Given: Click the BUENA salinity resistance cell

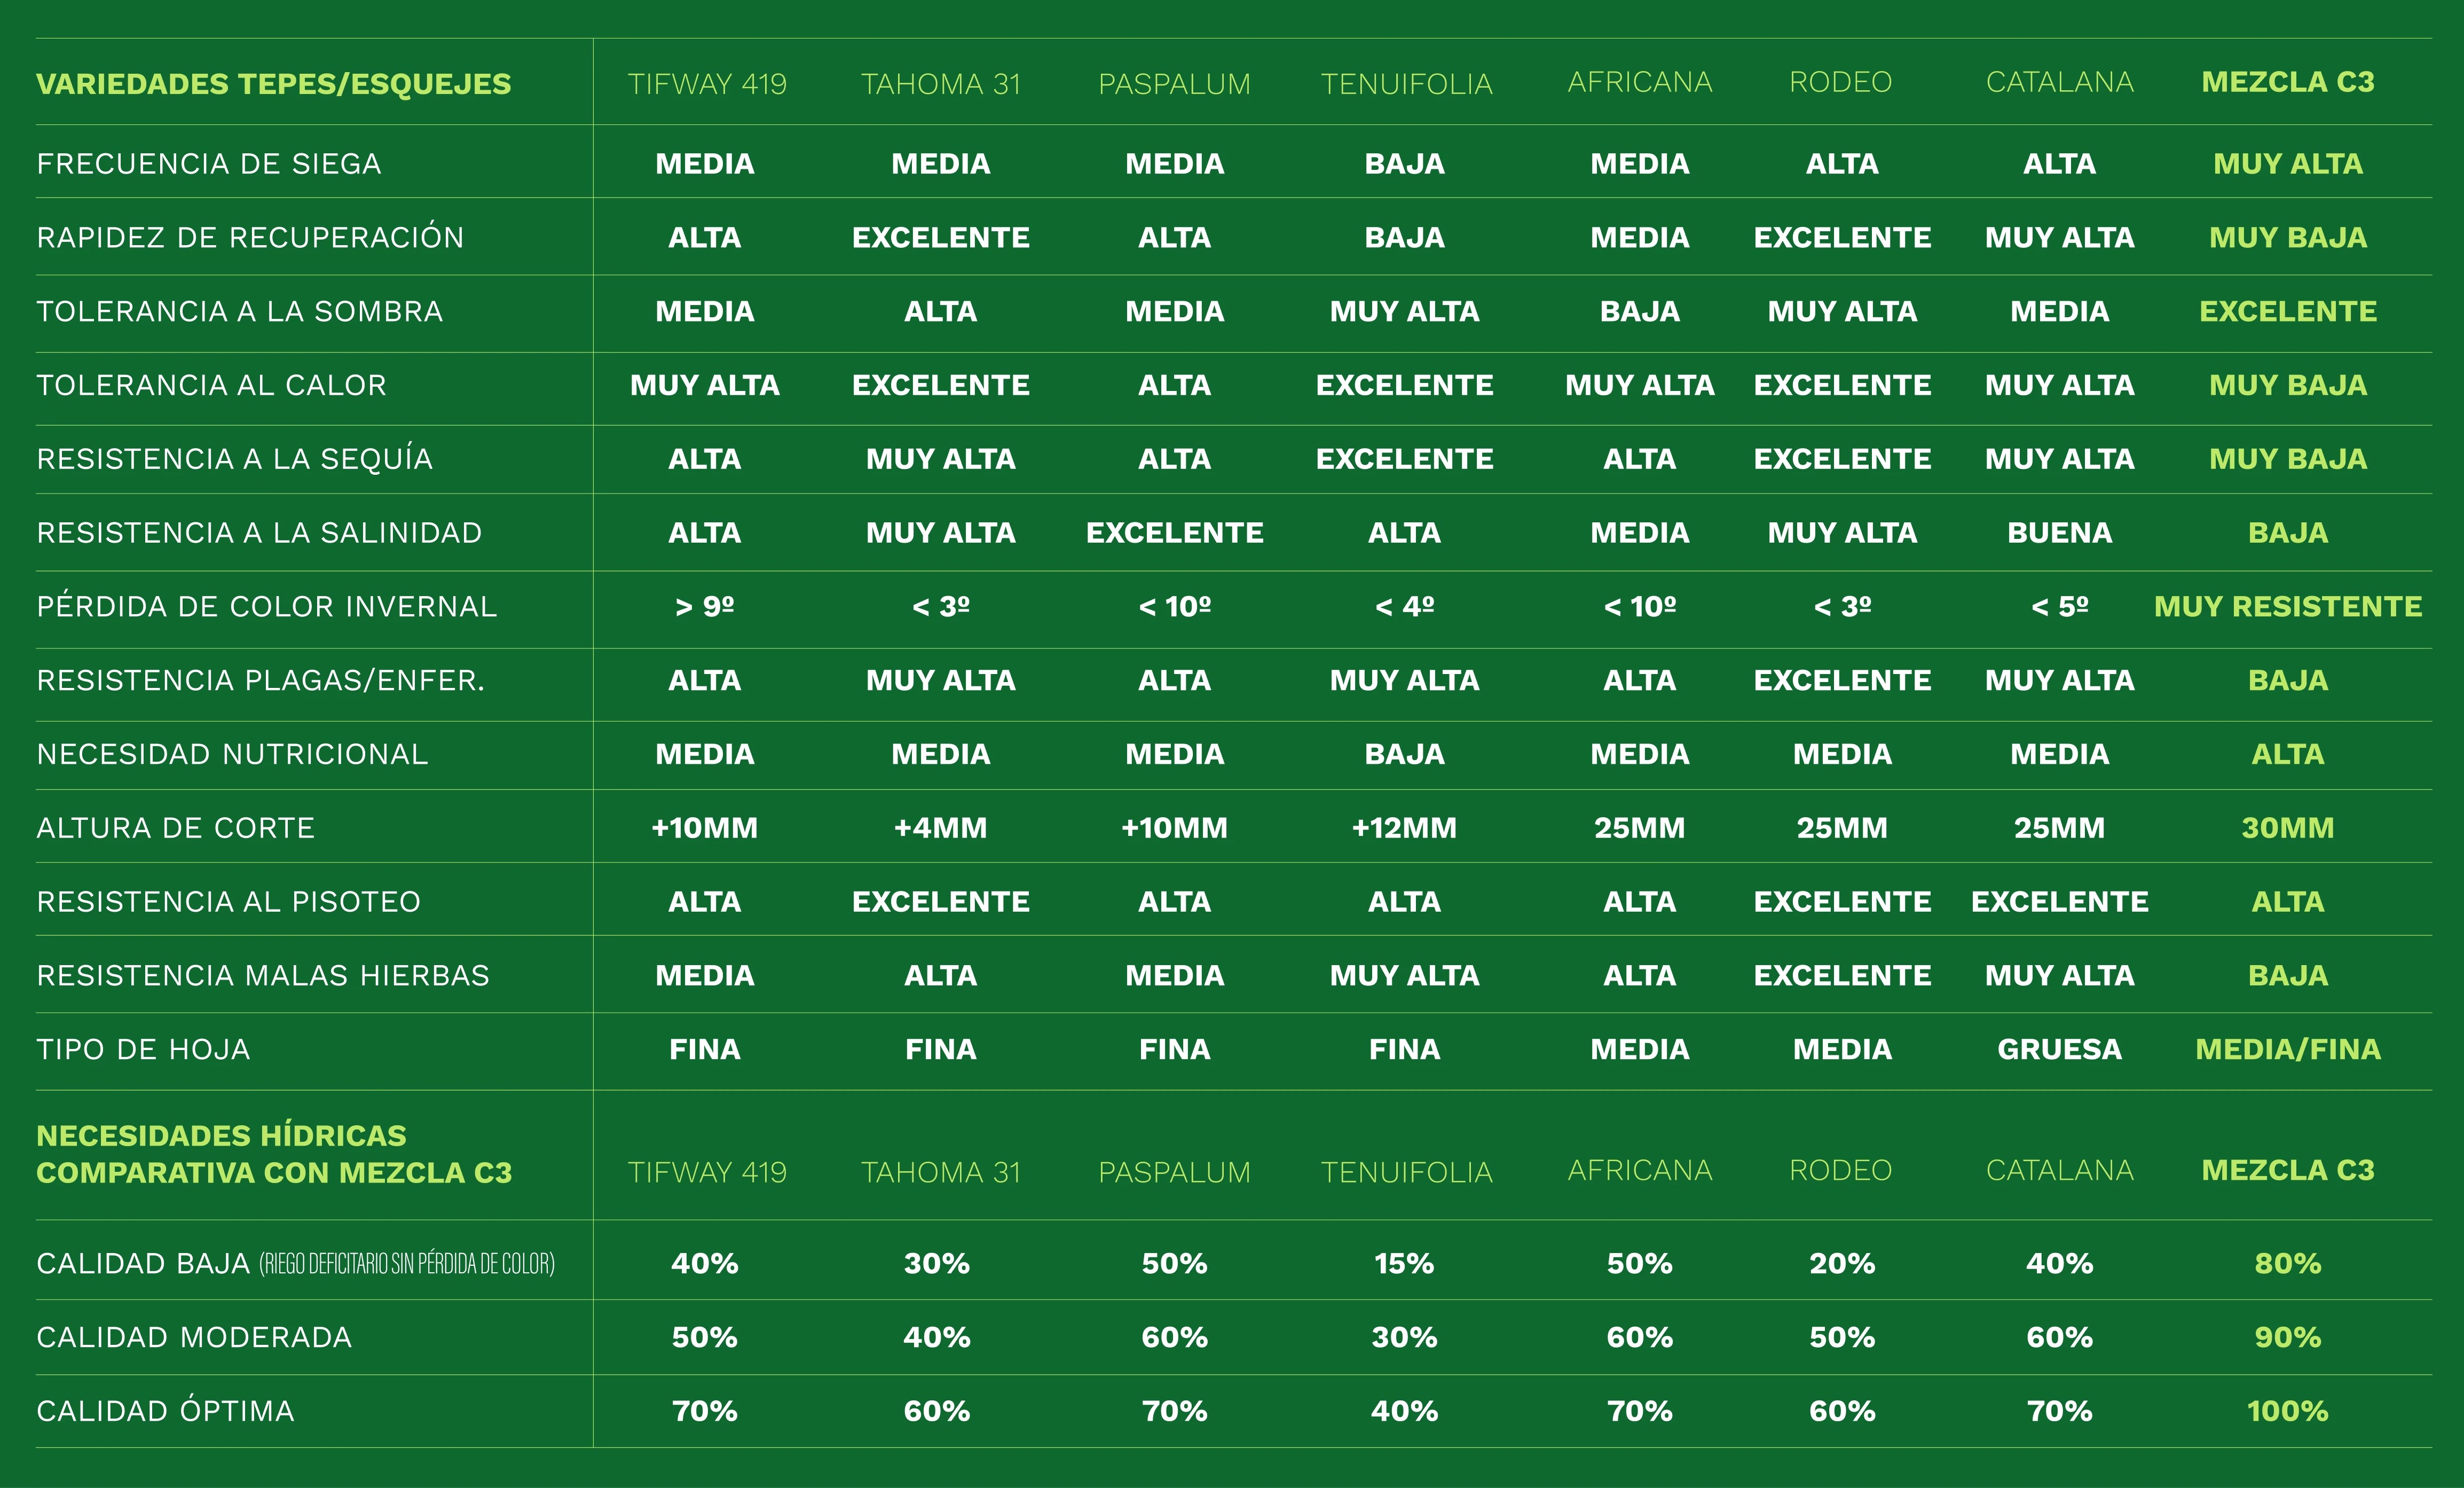Looking at the screenshot, I should [2059, 534].
